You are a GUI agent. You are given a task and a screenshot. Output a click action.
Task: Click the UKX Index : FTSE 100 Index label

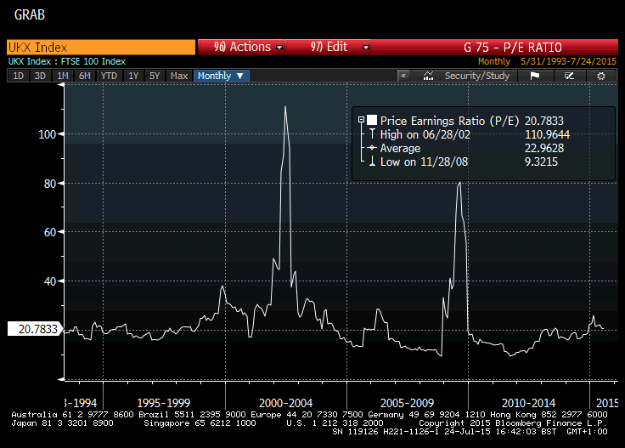pos(67,61)
